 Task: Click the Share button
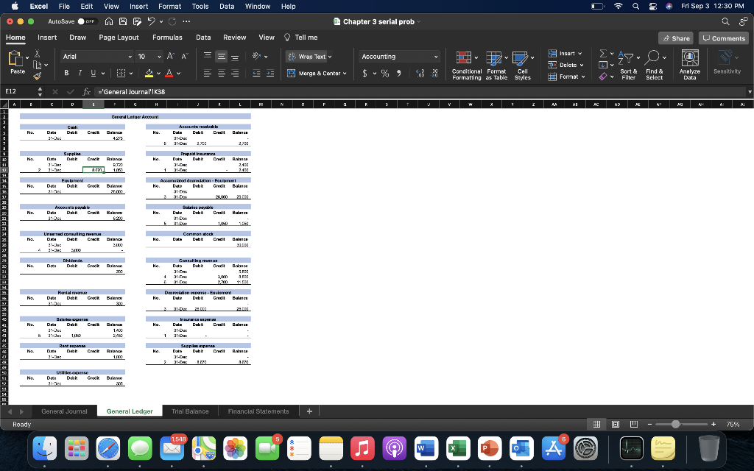coord(674,37)
